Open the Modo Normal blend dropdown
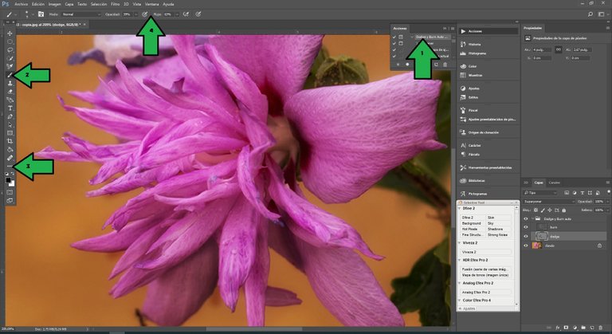Viewport: 612px width, 334px height. click(81, 14)
